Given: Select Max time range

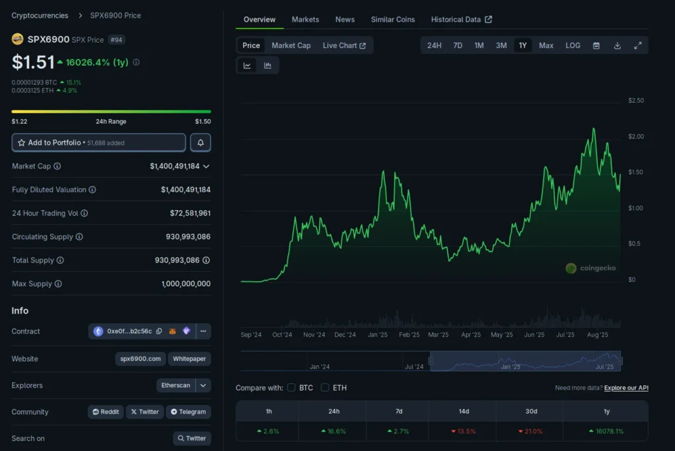Looking at the screenshot, I should point(546,45).
